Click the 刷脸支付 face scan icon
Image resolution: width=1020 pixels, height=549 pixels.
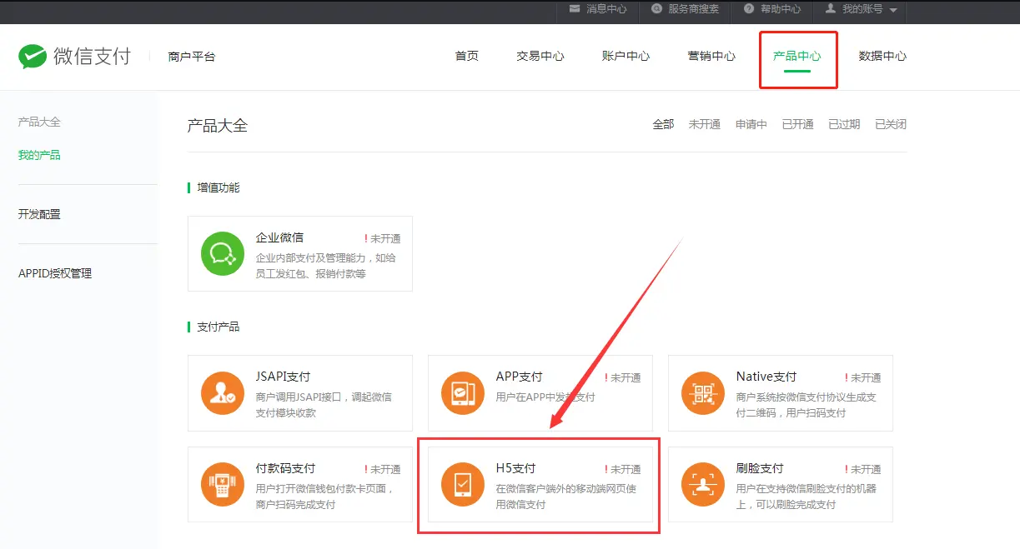(702, 485)
